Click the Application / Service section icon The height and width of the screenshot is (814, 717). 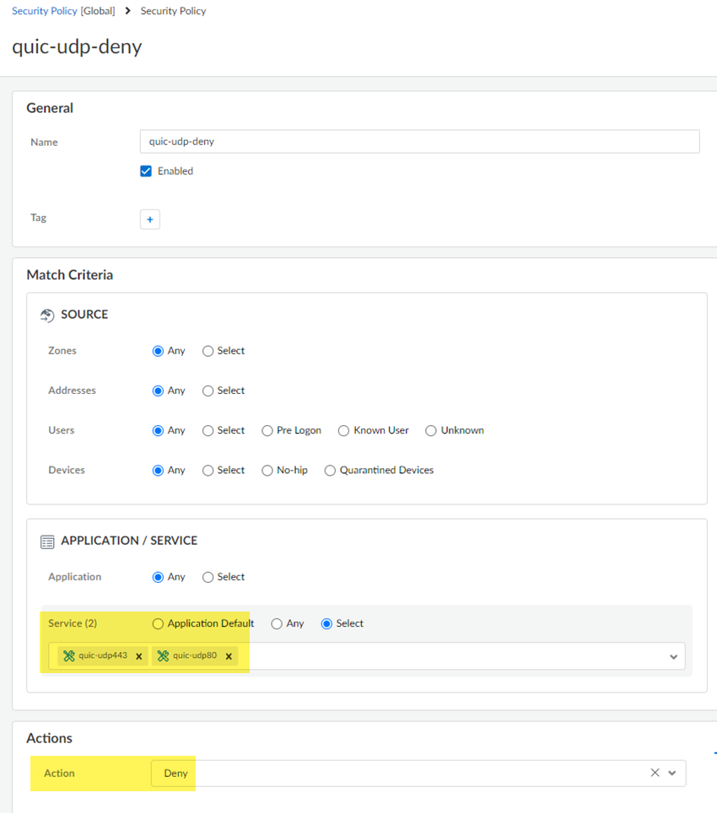[x=48, y=542]
